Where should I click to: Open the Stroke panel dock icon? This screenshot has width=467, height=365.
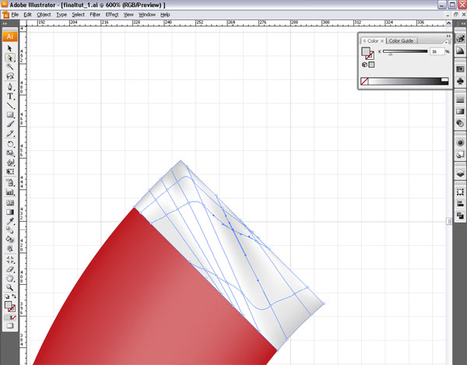coord(460,100)
